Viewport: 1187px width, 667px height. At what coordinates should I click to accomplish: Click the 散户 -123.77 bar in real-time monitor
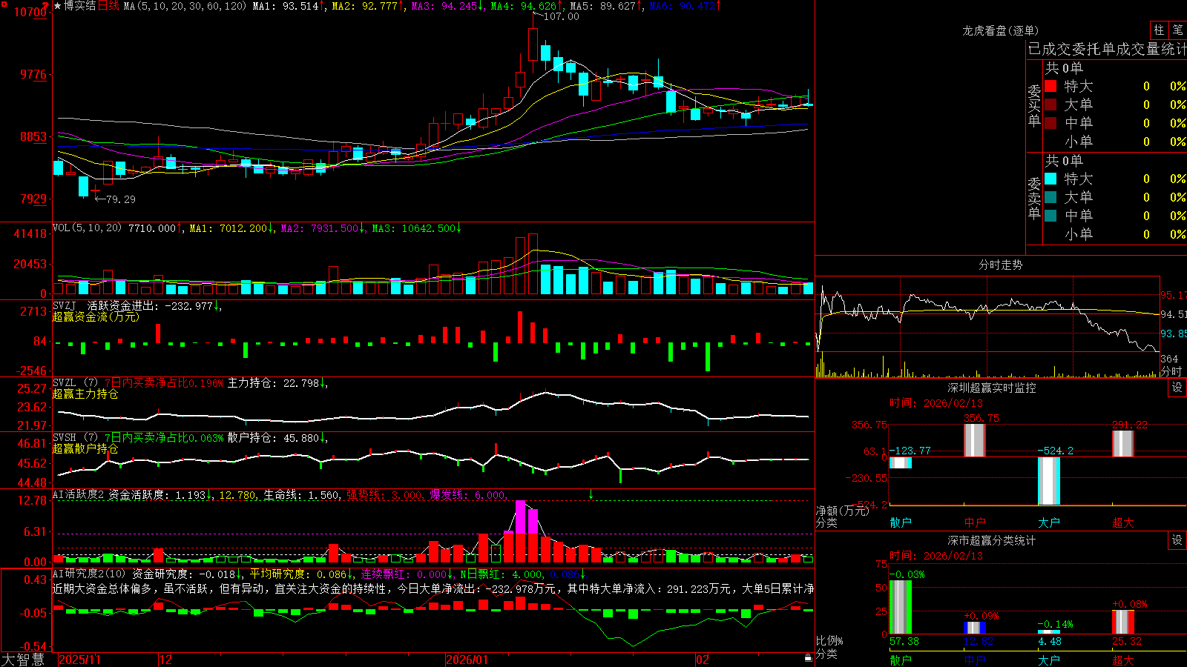click(900, 462)
